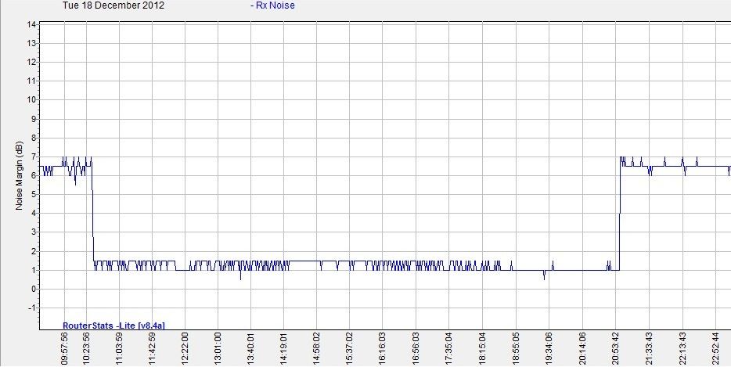Select the 19:34:06 time label
This screenshot has width=731, height=367.
[549, 349]
